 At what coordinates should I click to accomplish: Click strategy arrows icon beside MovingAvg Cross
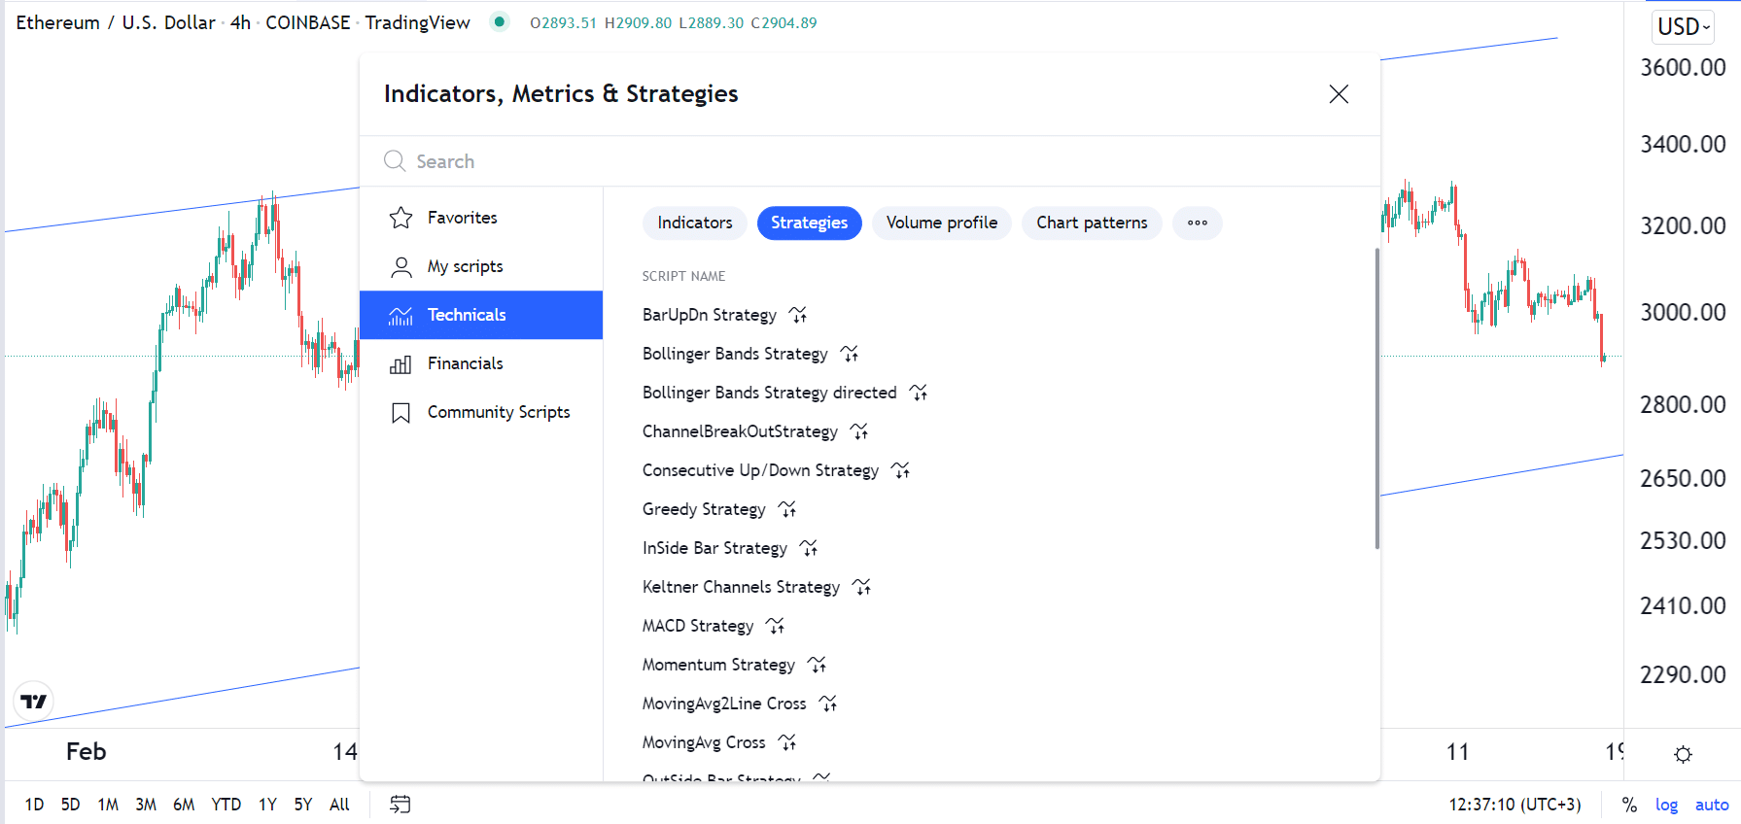click(787, 742)
